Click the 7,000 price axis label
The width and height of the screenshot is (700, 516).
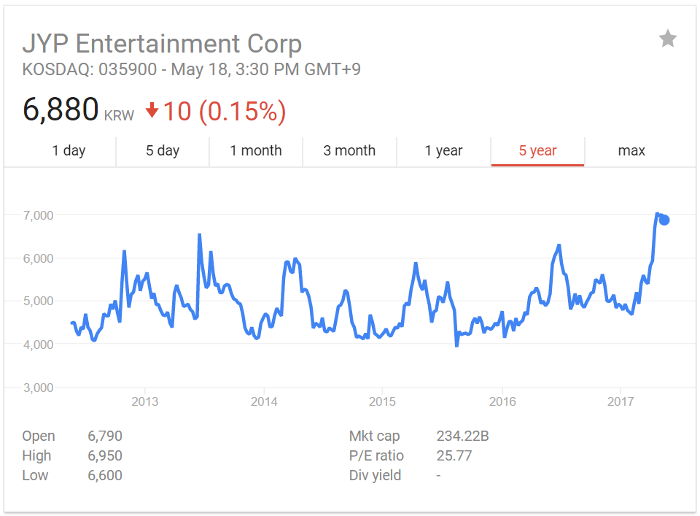38,215
